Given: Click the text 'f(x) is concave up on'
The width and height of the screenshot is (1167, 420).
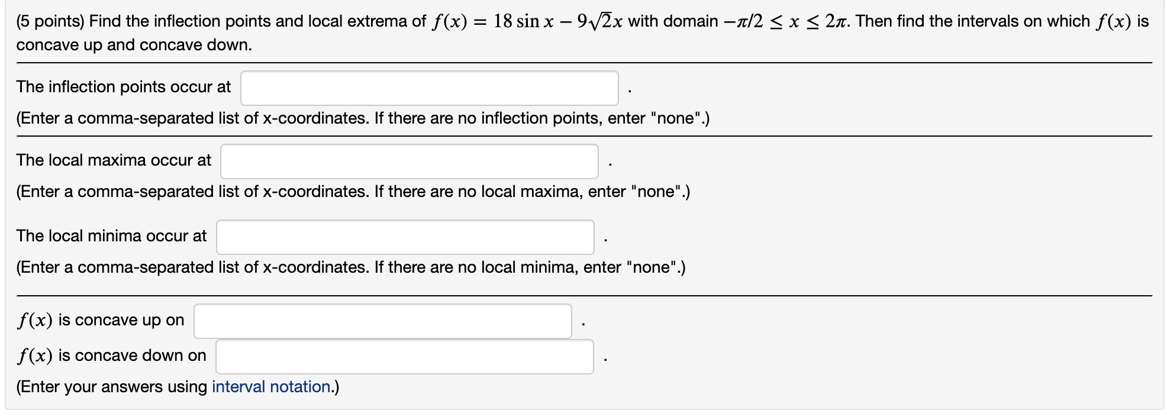Looking at the screenshot, I should [99, 320].
